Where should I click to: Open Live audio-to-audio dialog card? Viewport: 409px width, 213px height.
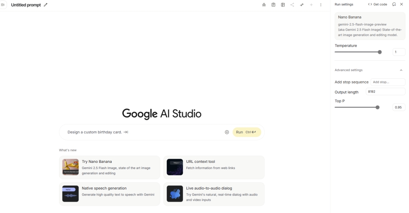pos(214,194)
